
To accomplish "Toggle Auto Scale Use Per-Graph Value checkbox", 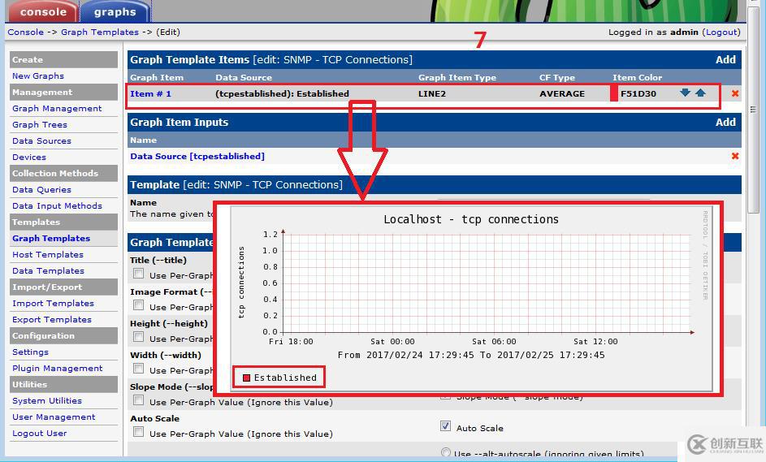I will 139,432.
